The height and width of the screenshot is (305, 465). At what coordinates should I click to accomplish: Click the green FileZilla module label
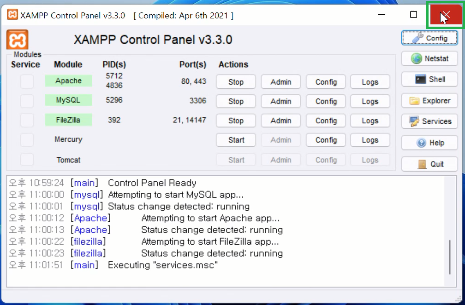click(68, 120)
